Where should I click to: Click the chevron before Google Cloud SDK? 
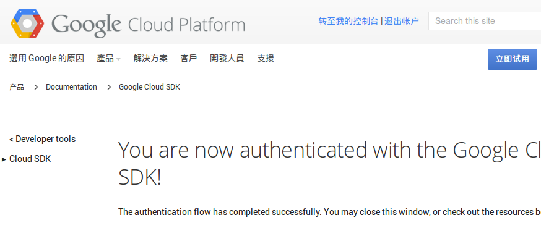pyautogui.click(x=109, y=87)
